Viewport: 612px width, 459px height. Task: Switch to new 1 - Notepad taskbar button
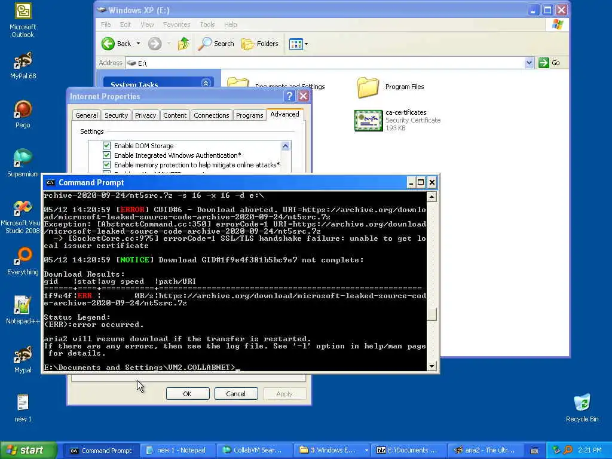point(177,451)
